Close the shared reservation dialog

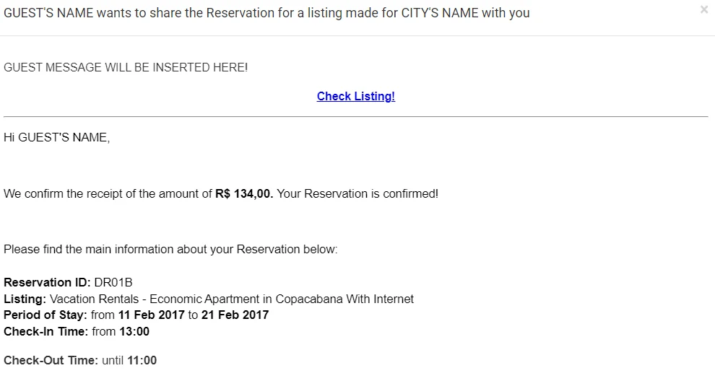704,9
